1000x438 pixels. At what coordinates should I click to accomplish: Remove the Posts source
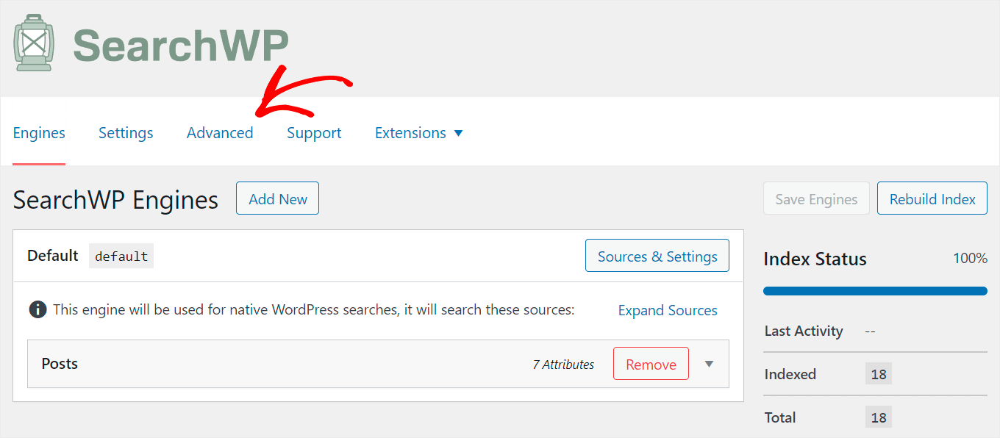[x=651, y=364]
